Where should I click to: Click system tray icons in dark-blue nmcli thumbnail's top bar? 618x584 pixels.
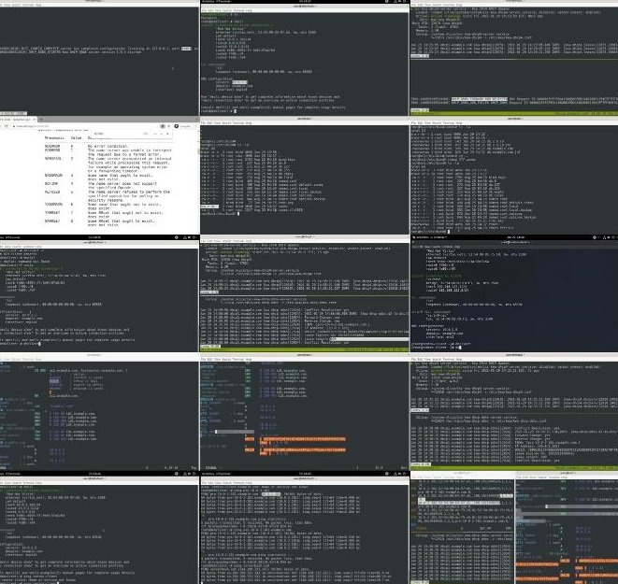click(x=605, y=237)
